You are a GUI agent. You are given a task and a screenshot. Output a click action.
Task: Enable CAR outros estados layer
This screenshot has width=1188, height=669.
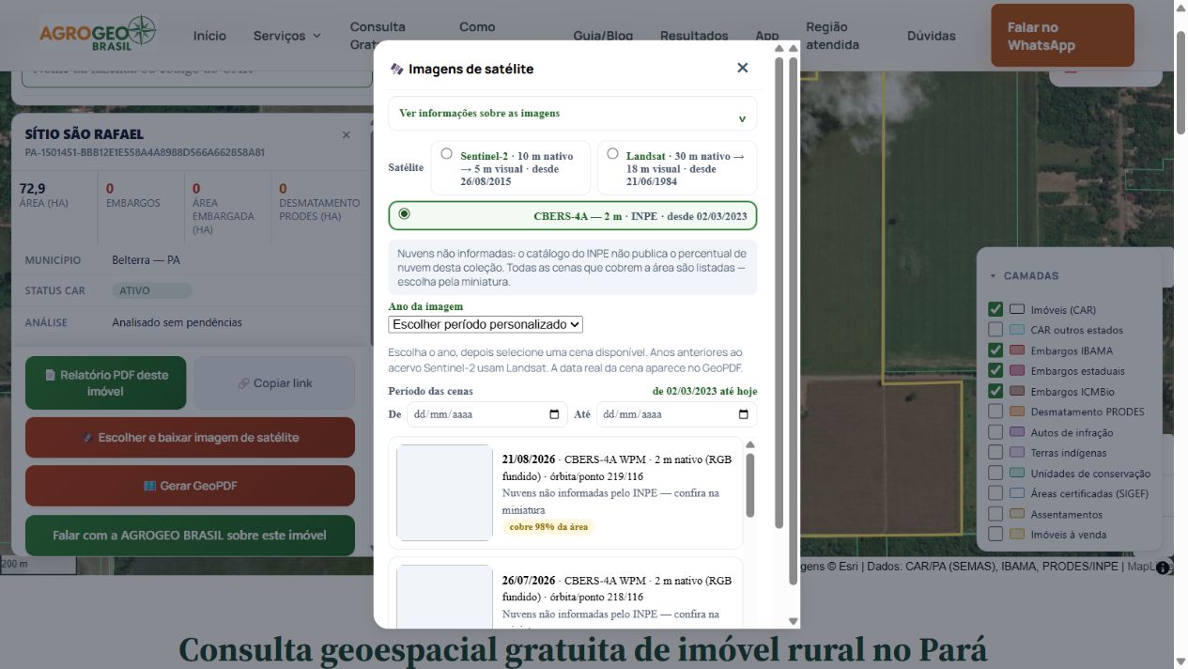pos(995,330)
